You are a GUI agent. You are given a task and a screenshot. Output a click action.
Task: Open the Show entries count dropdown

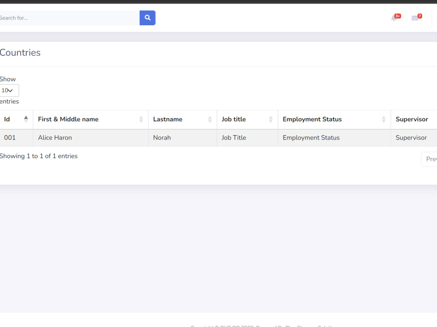click(9, 90)
